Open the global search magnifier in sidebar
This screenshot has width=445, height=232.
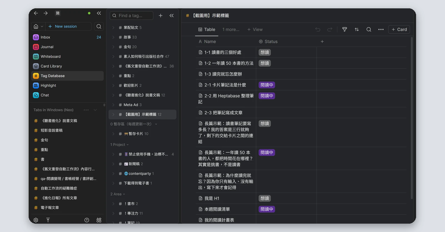coord(99,26)
